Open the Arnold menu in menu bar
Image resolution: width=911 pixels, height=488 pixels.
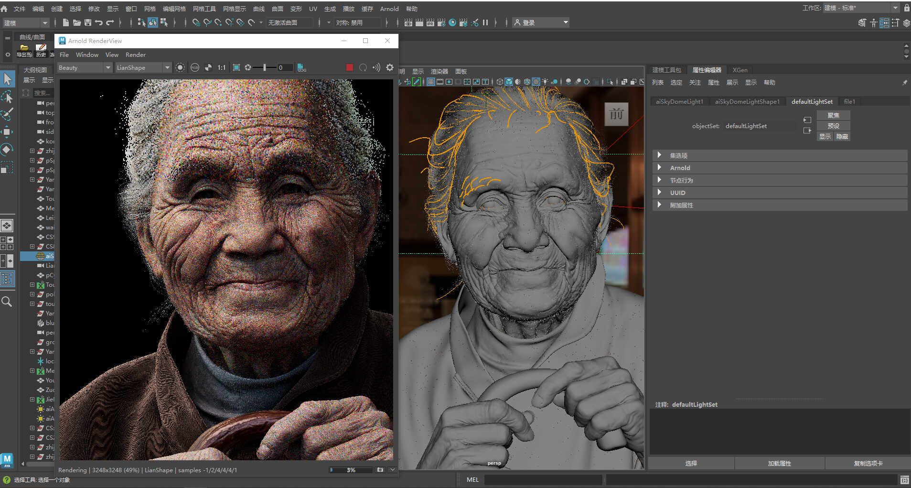389,9
